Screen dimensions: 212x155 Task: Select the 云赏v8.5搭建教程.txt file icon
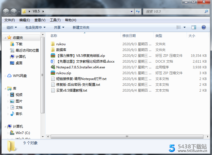pyautogui.click(x=53, y=90)
